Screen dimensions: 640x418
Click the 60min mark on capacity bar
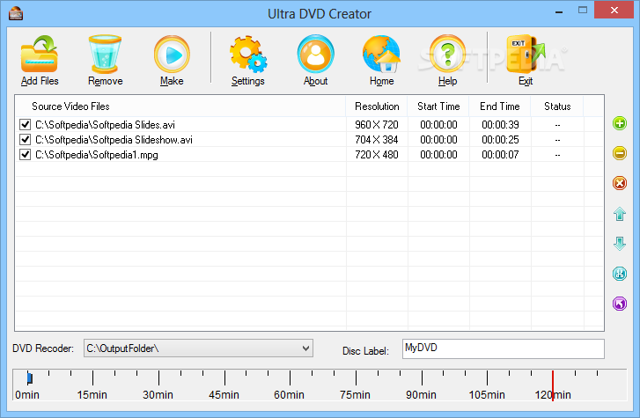pyautogui.click(x=289, y=395)
